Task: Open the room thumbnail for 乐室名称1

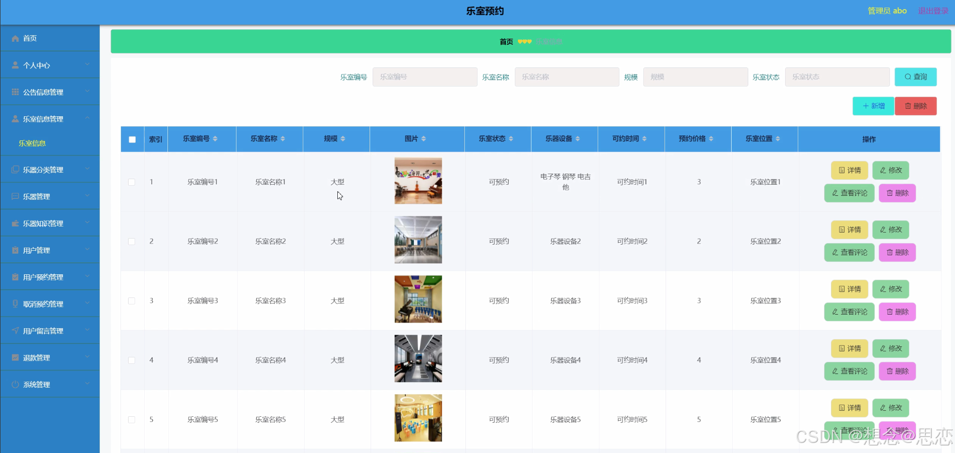Action: click(418, 181)
